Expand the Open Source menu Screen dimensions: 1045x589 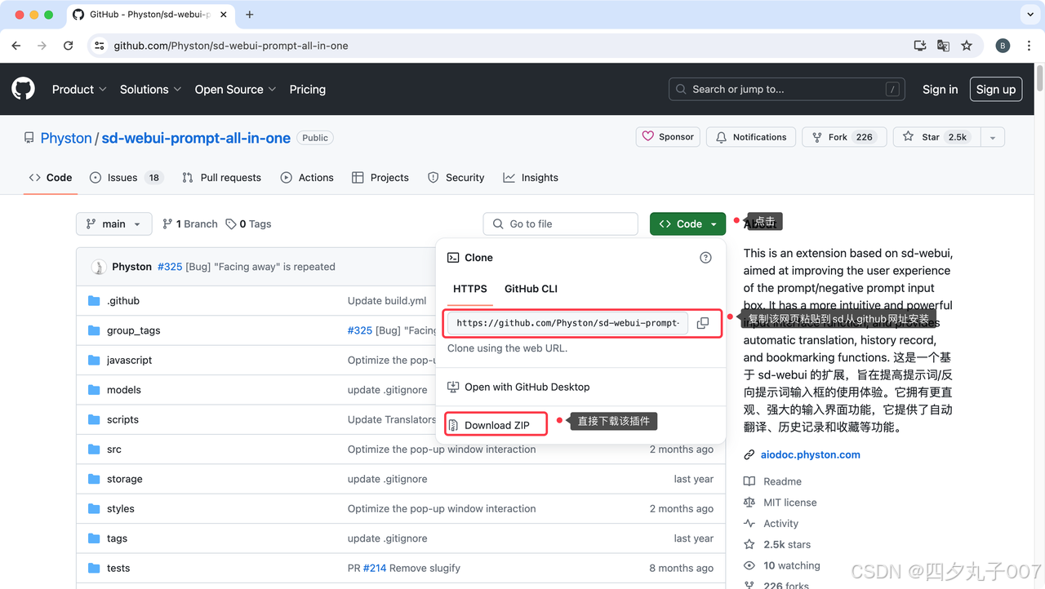tap(235, 90)
